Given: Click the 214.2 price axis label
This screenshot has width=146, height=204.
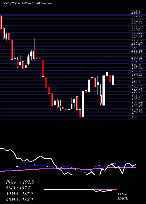Looking at the screenshot, I should 135,47.
